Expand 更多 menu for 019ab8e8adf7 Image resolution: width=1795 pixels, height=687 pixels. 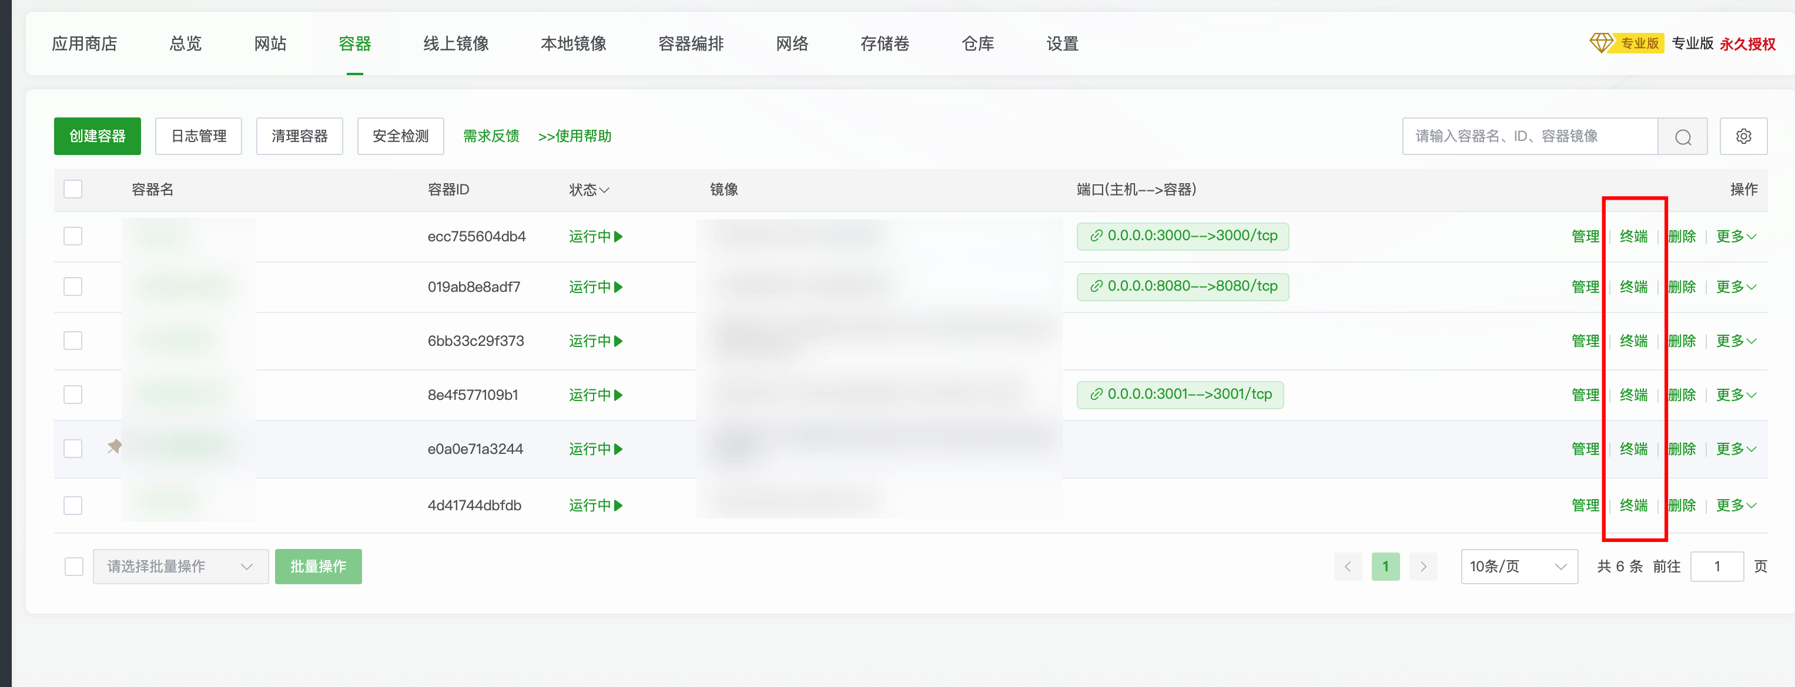[1736, 287]
